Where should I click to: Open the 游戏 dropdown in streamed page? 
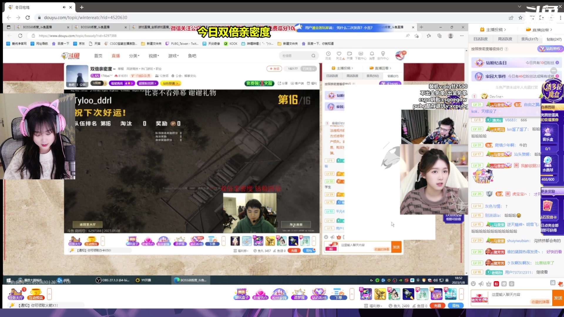[x=173, y=56]
